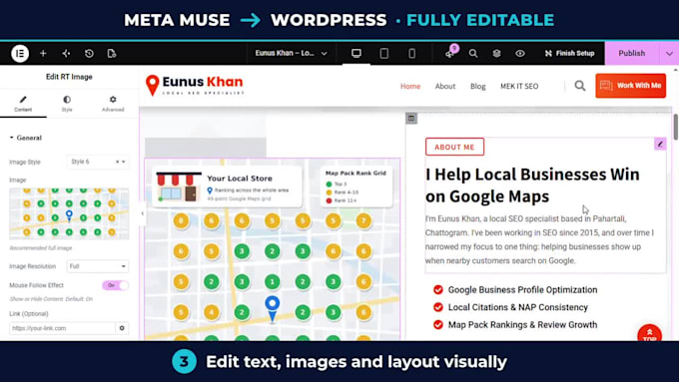The image size is (679, 382).
Task: Click the Your Local Store card
Action: [227, 187]
